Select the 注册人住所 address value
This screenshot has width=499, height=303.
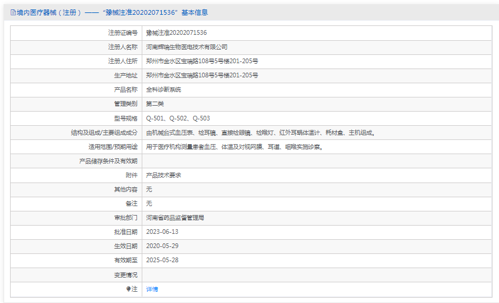202,61
